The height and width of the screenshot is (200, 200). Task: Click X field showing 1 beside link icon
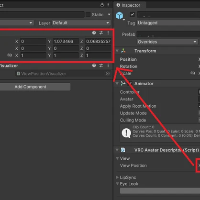point(33,56)
